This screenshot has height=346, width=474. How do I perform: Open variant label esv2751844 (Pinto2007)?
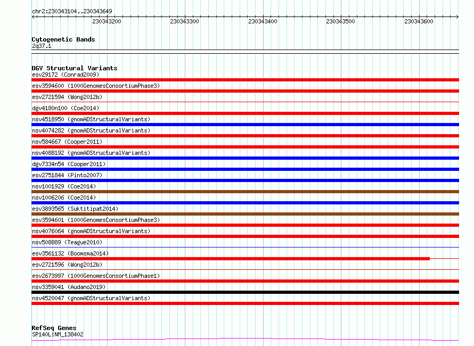pyautogui.click(x=67, y=175)
